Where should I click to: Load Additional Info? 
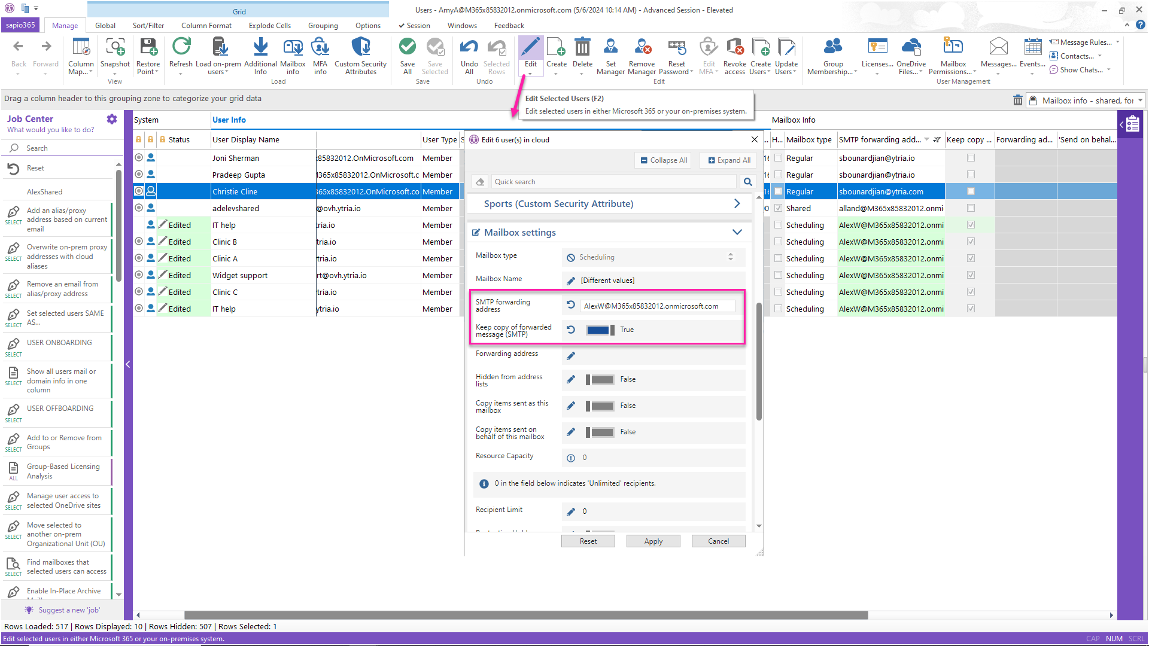tap(260, 56)
